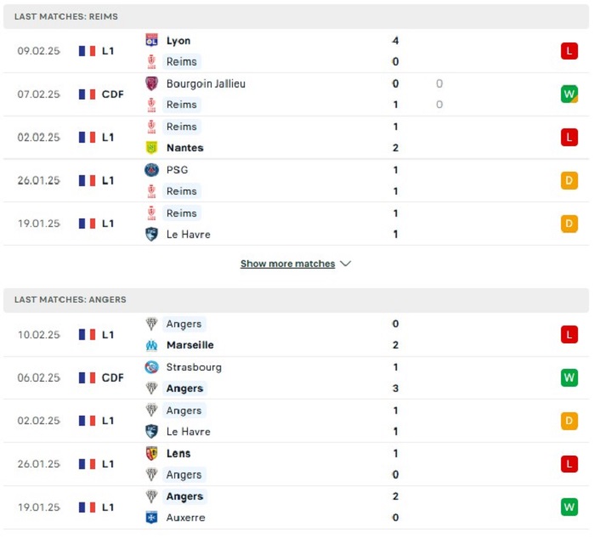Click the Strasbourg club crest
595x538 pixels.
pos(151,367)
